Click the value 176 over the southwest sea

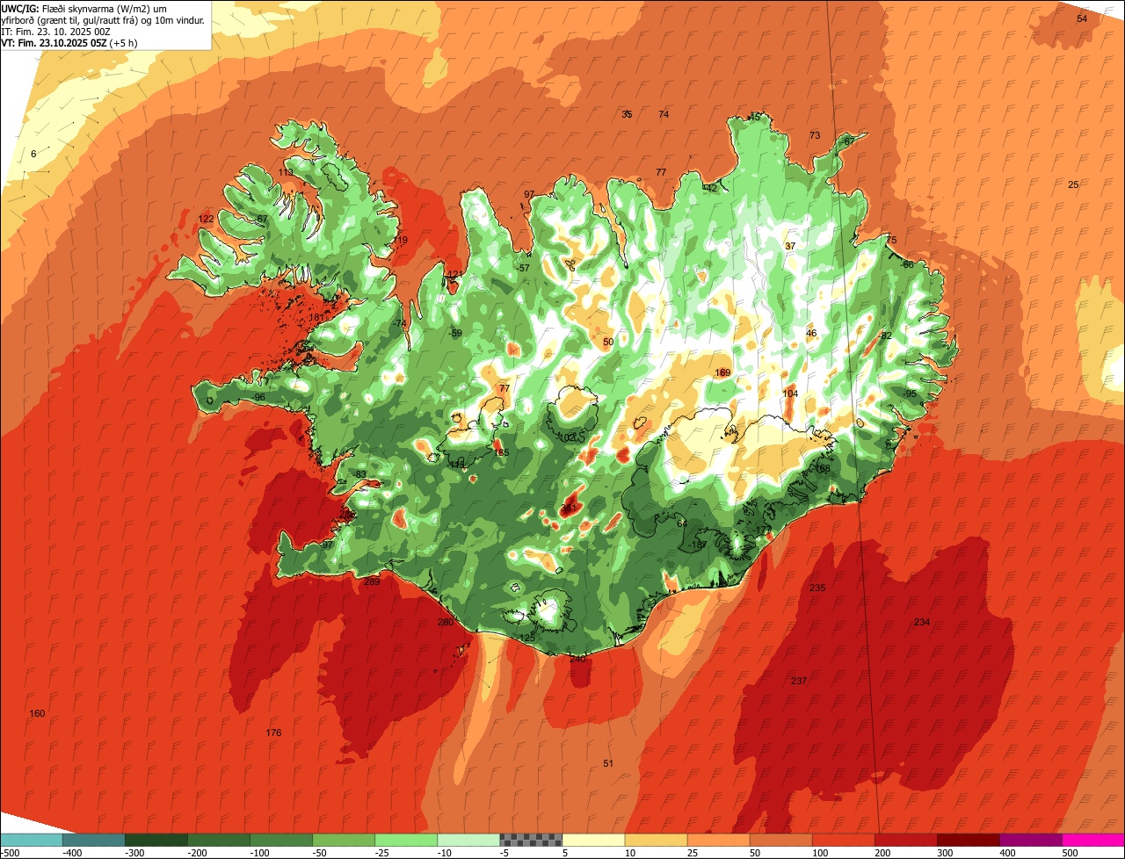273,733
